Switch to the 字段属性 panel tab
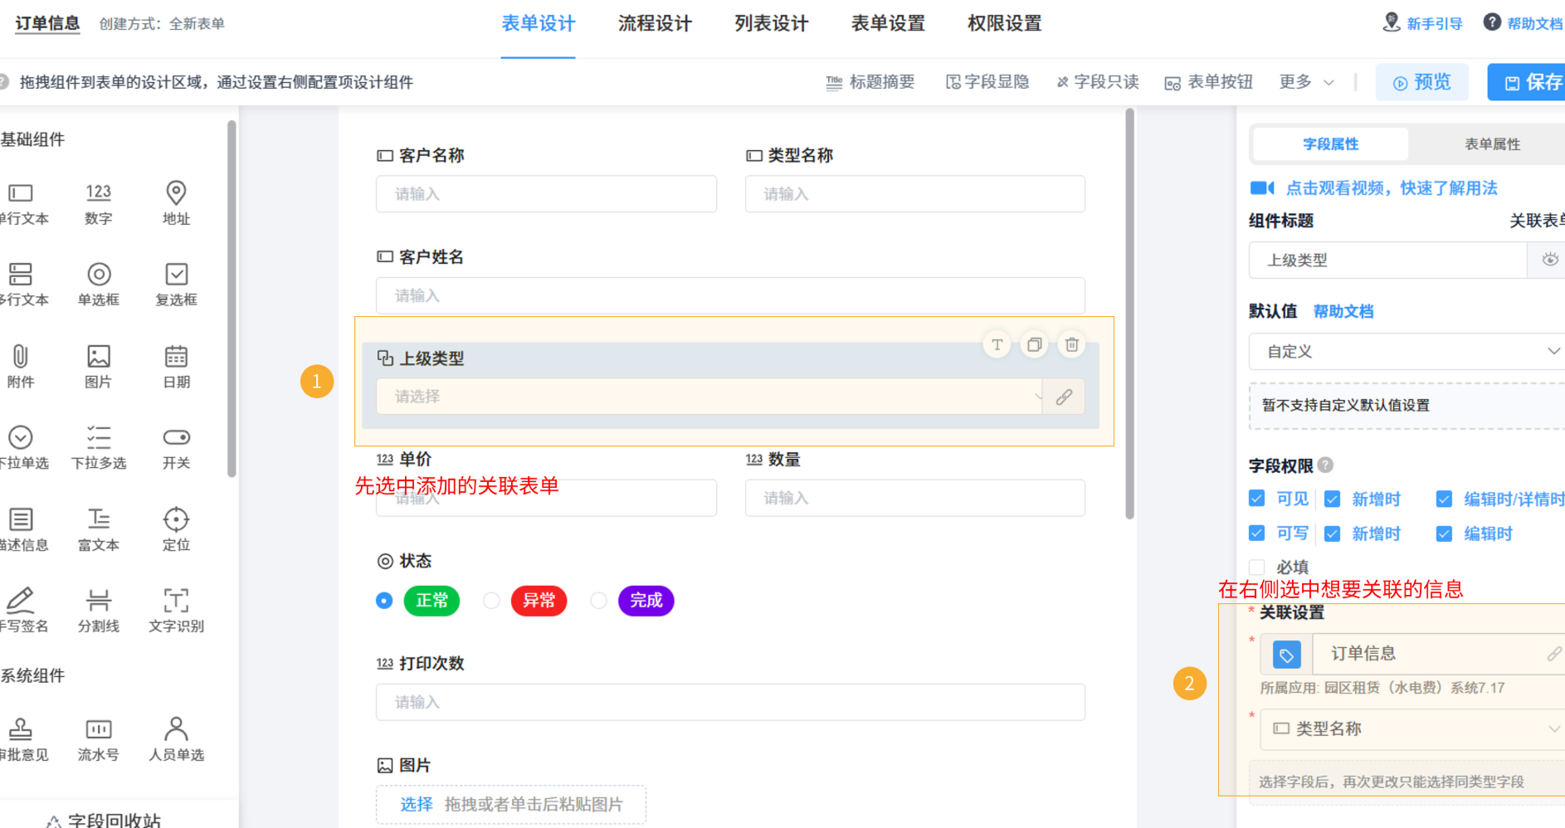 pyautogui.click(x=1330, y=144)
